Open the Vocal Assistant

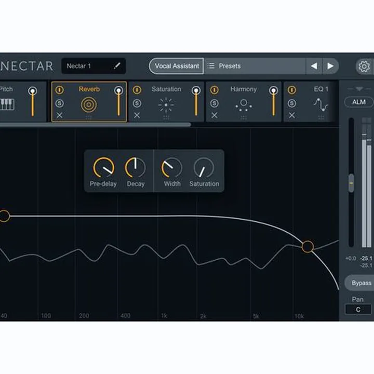[x=177, y=66]
